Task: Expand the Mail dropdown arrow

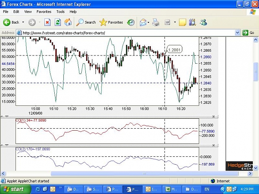Action: pyautogui.click(x=148, y=22)
